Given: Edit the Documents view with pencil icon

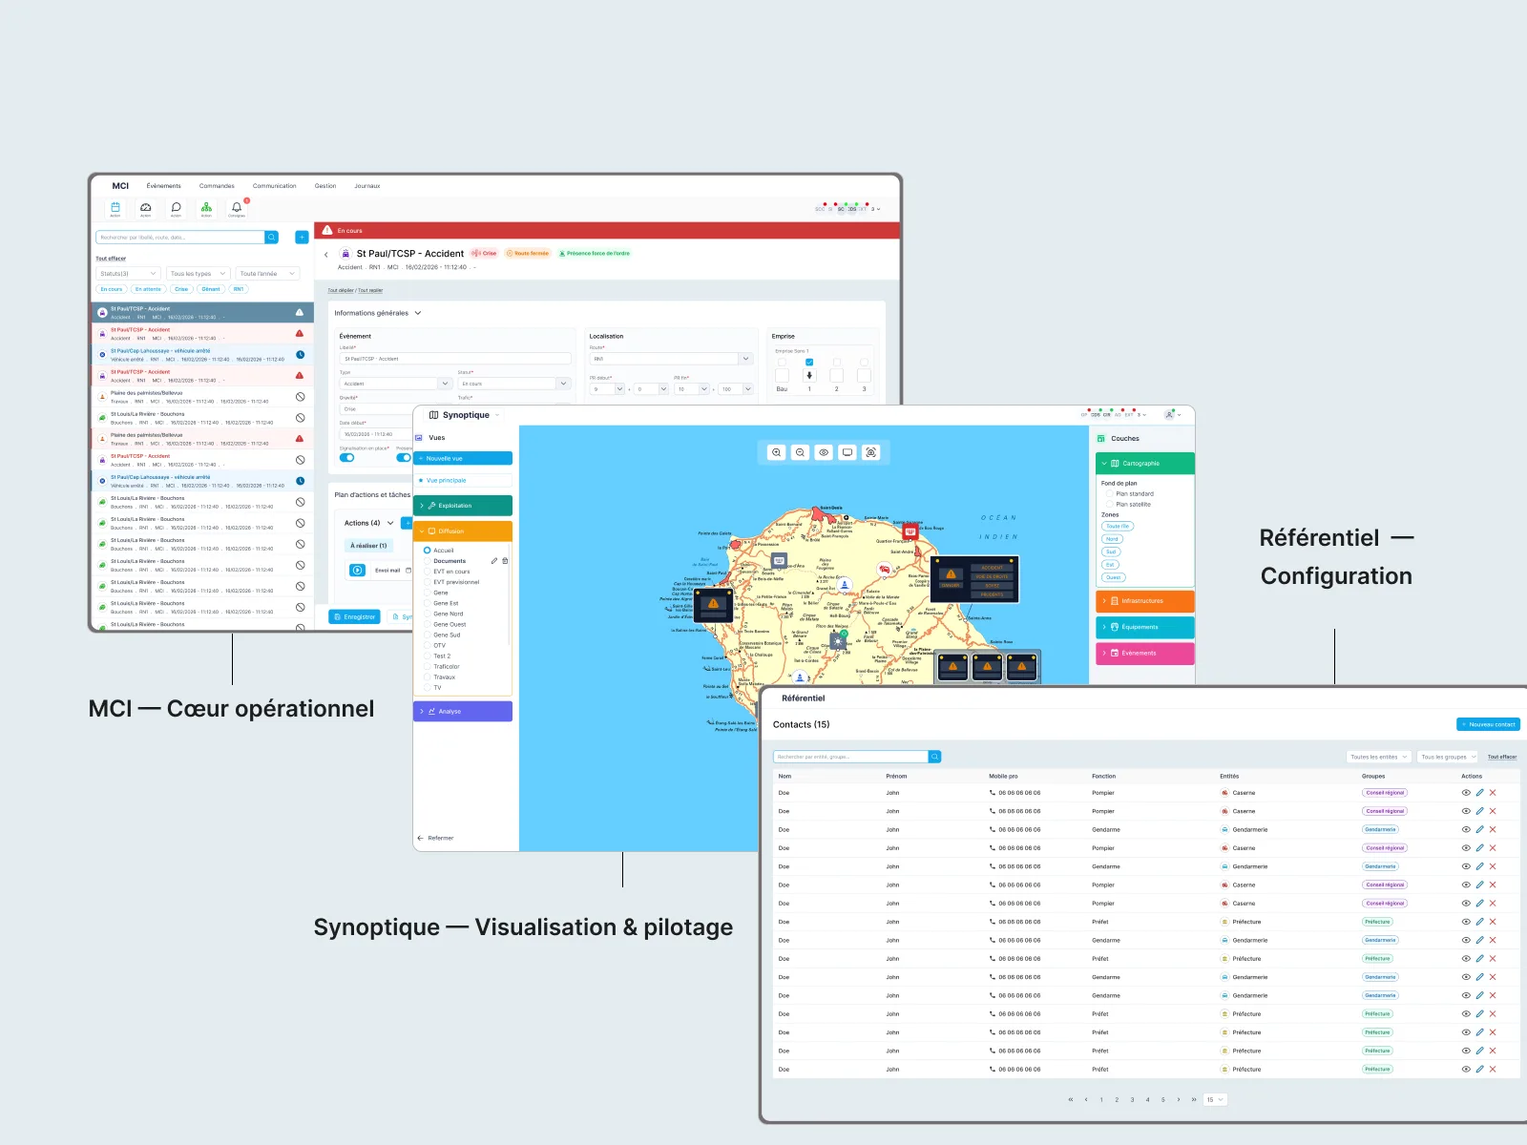Looking at the screenshot, I should coord(494,561).
